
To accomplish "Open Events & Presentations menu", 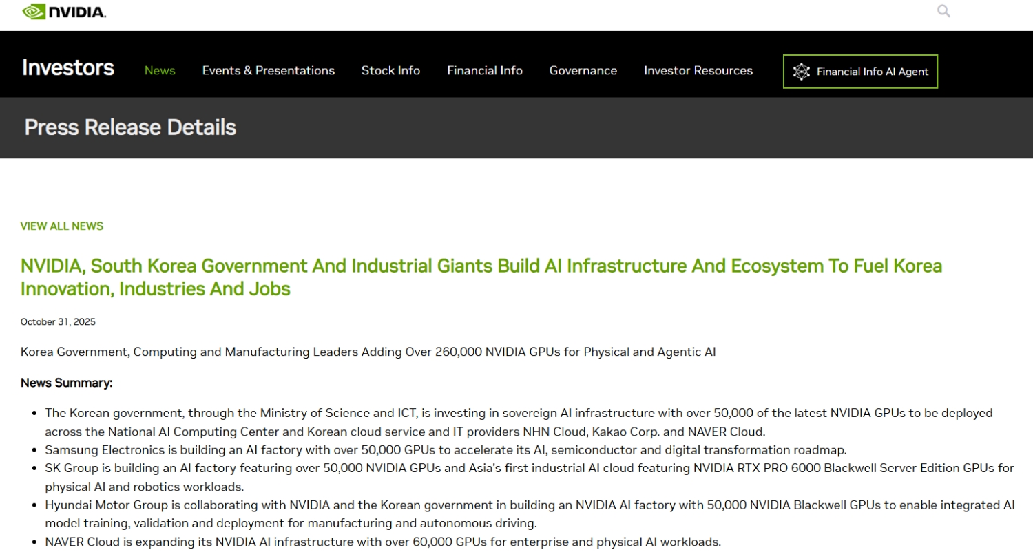I will (x=268, y=71).
